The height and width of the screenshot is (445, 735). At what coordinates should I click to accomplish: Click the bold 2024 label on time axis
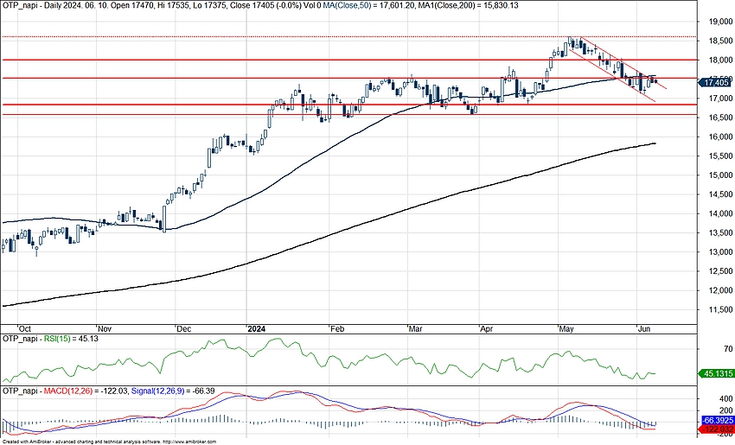point(257,329)
